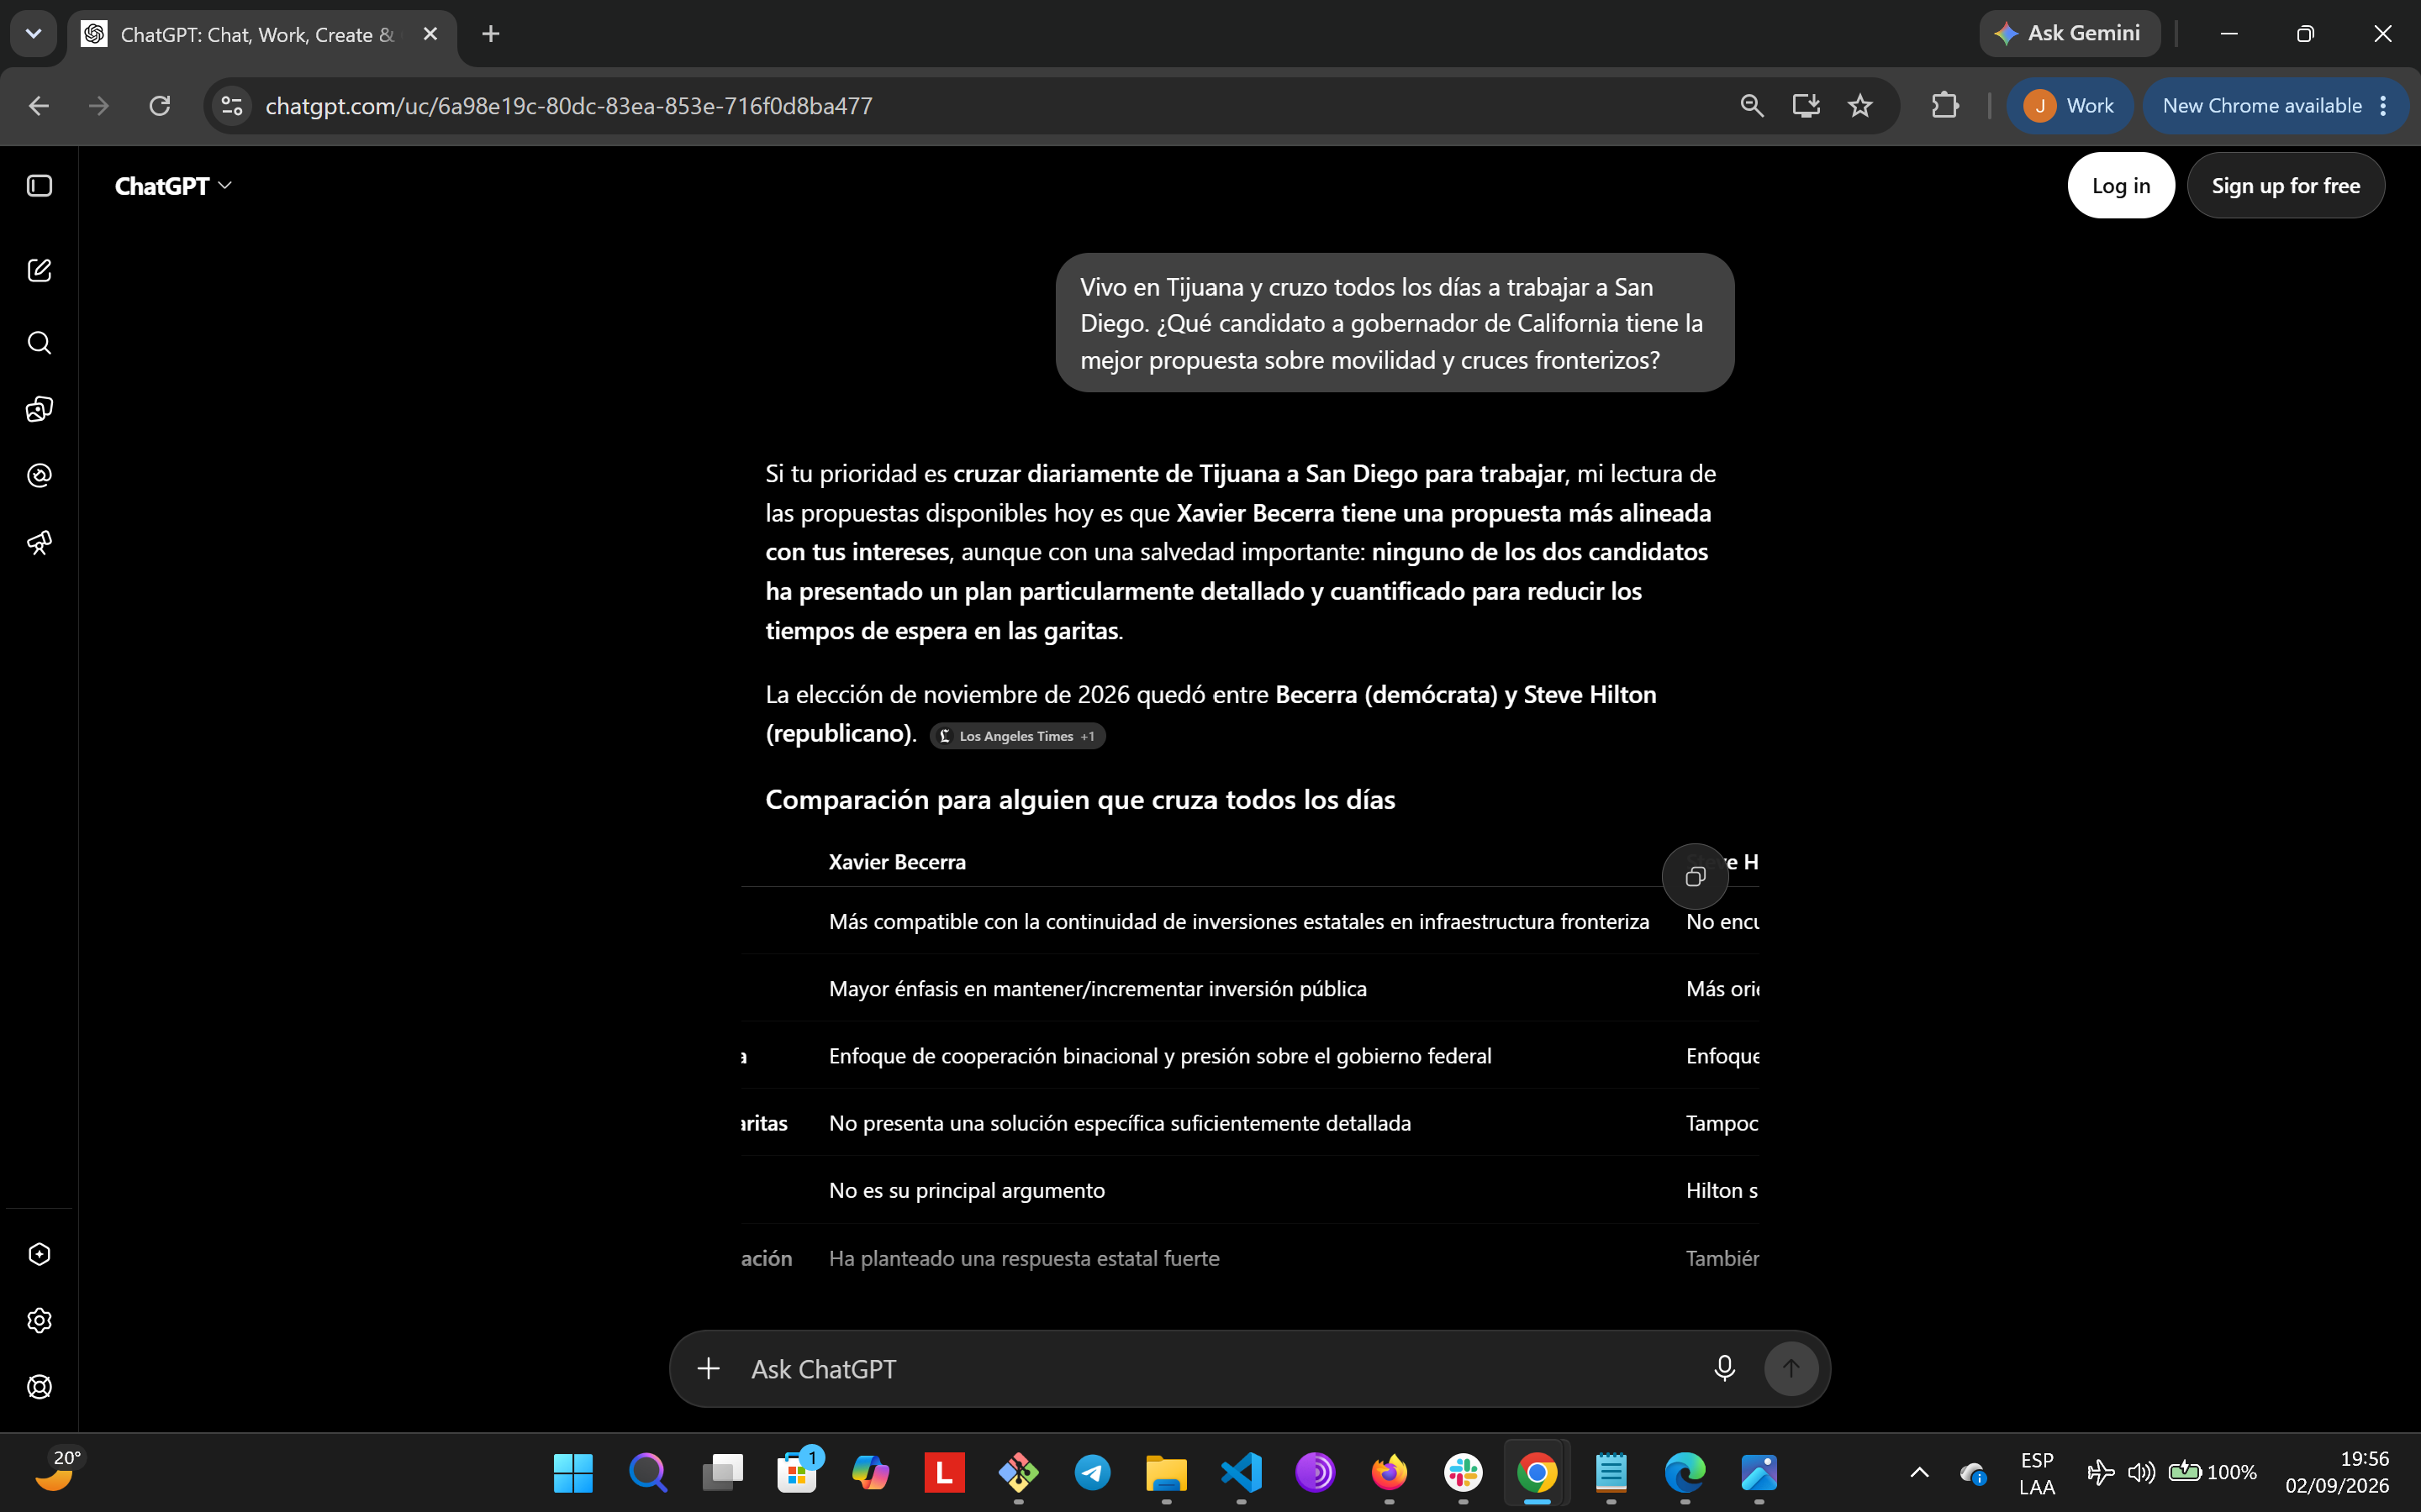The image size is (2421, 1512).
Task: Copy the comparison table with the copy icon
Action: click(1695, 877)
